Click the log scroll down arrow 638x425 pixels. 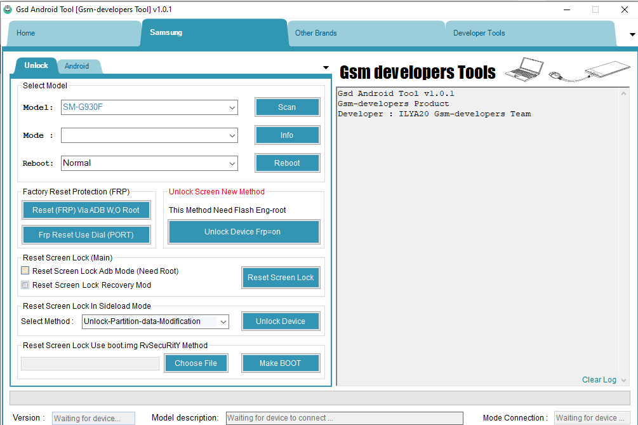(624, 381)
